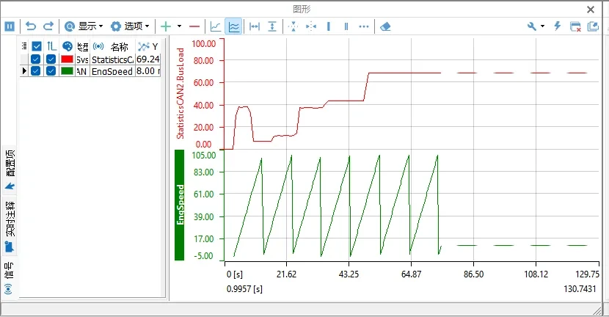Uncheck the EngSpeed row's first checkbox

[35, 71]
